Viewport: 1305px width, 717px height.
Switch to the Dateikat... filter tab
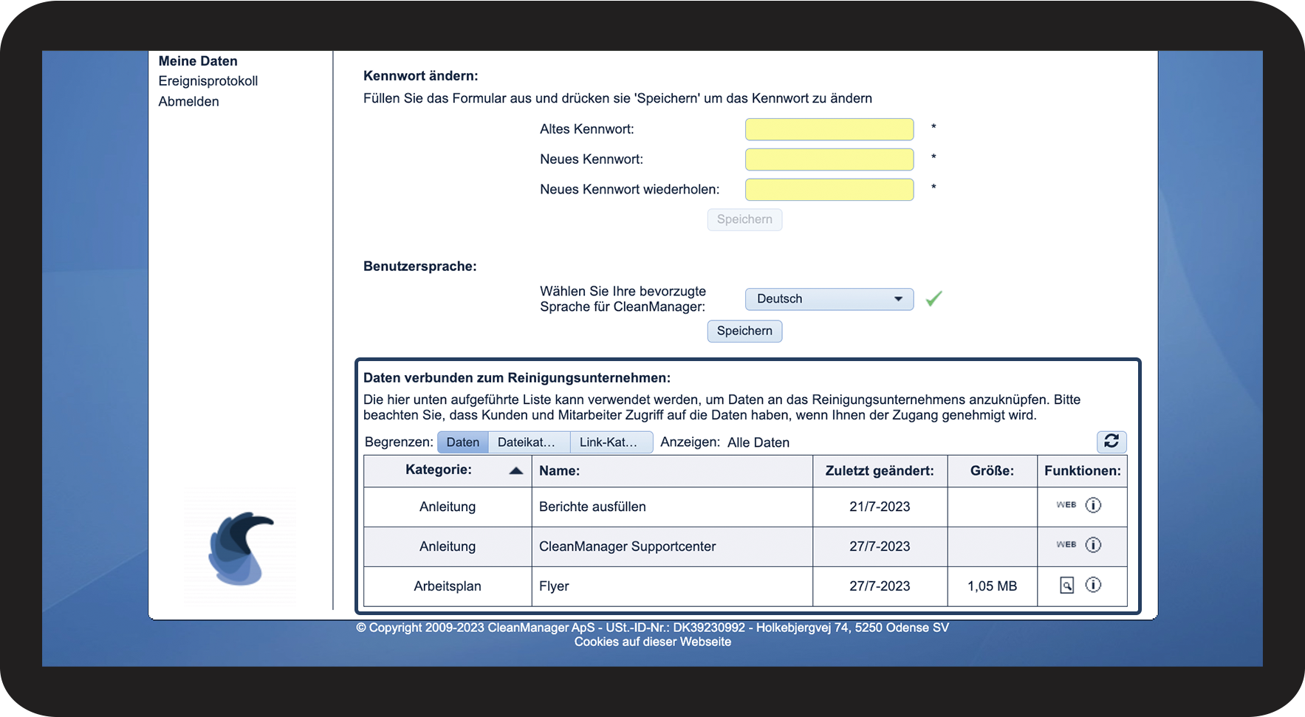click(x=527, y=442)
